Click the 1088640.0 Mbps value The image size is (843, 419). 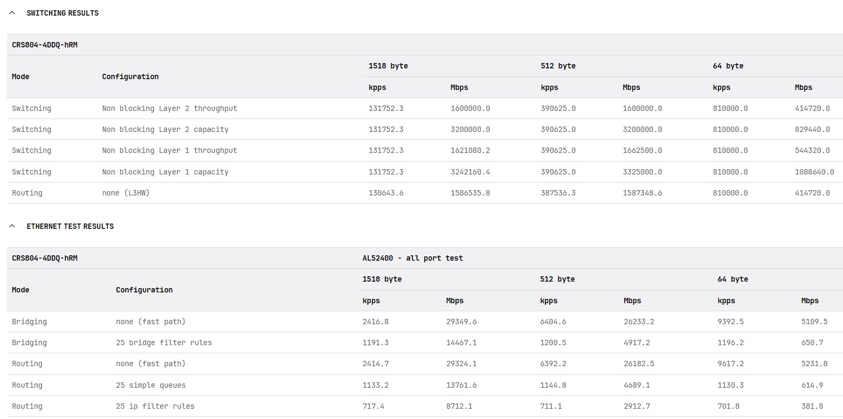click(814, 172)
